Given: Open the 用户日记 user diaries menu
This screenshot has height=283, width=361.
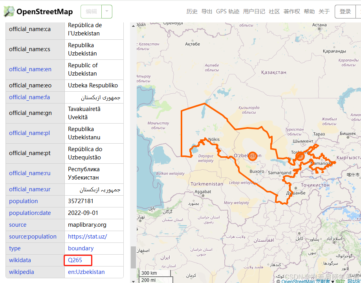Looking at the screenshot, I should 254,11.
